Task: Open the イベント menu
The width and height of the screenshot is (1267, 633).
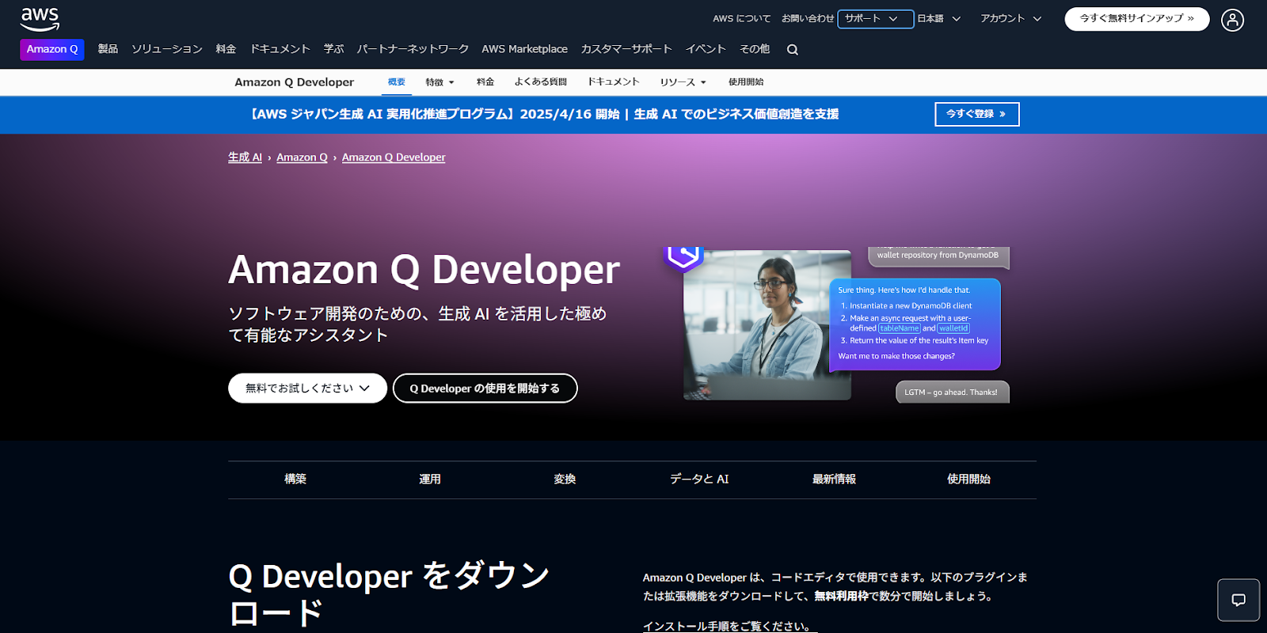Action: pyautogui.click(x=706, y=49)
